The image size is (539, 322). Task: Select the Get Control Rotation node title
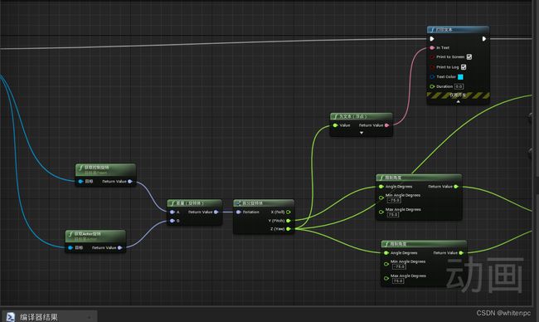pyautogui.click(x=105, y=169)
